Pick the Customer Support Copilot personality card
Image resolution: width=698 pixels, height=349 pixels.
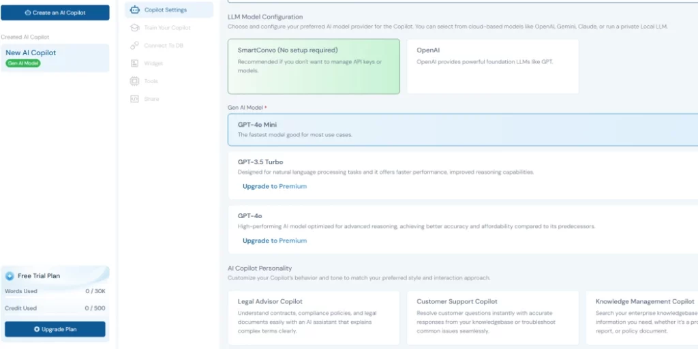point(493,318)
